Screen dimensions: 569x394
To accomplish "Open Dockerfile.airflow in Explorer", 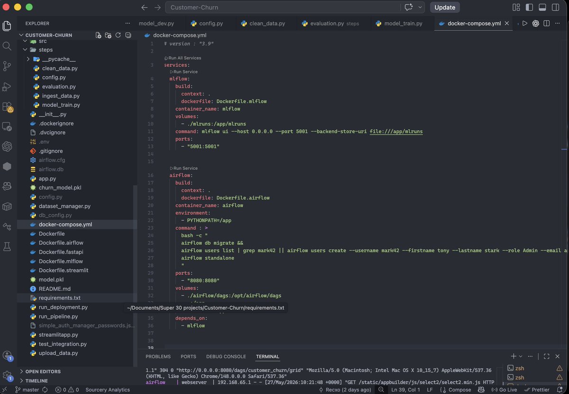I will [61, 243].
